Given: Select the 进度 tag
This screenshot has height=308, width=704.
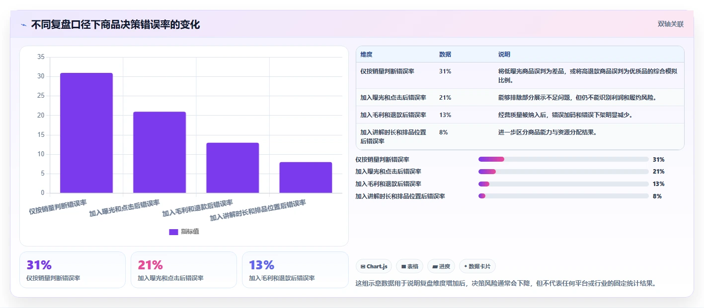Looking at the screenshot, I should click(x=441, y=266).
